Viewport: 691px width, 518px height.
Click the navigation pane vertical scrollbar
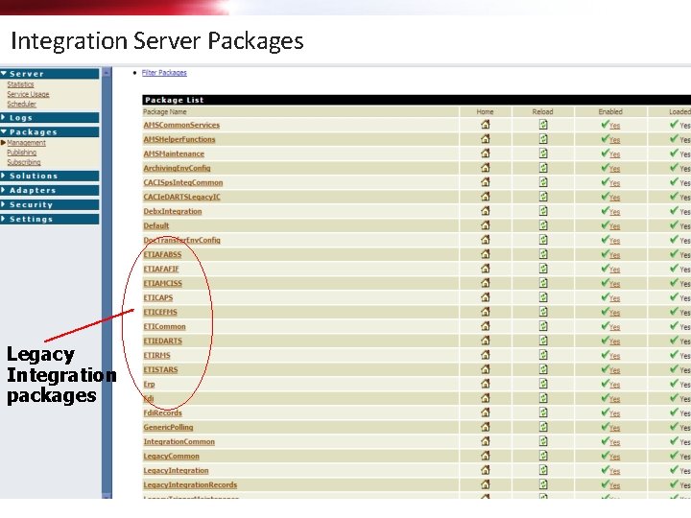click(x=107, y=282)
